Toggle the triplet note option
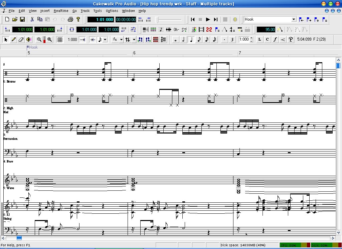342x249 pixels. 232,40
